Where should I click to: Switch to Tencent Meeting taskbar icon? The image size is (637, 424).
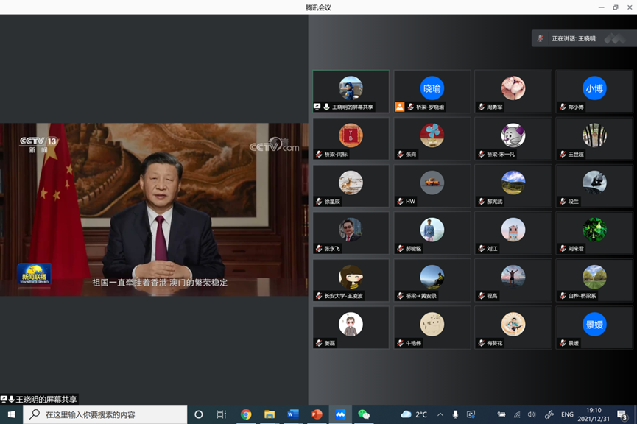(x=340, y=414)
